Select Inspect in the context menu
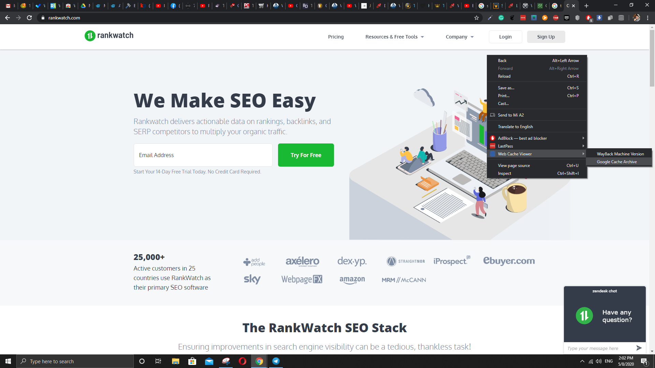 click(x=537, y=173)
